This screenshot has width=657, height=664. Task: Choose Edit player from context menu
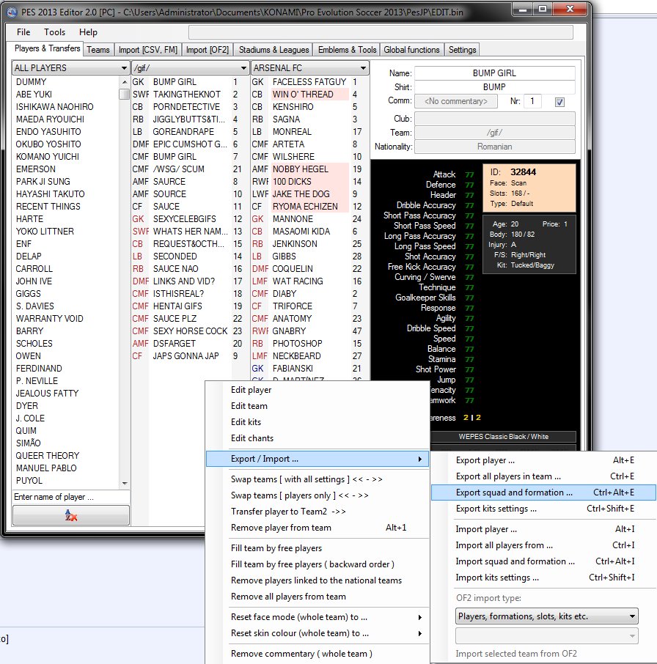click(318, 390)
